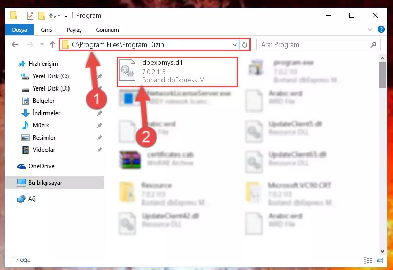Select the program.exe file icon
Screen dimensions: 393x270
click(256, 67)
